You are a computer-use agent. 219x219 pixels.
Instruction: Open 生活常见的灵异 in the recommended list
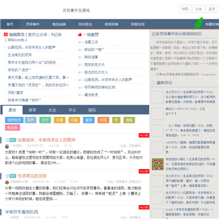point(19,55)
